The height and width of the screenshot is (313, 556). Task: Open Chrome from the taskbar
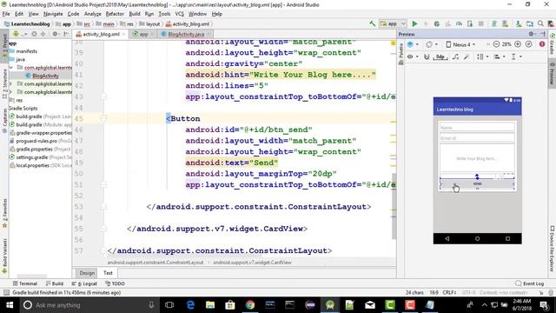[250, 305]
